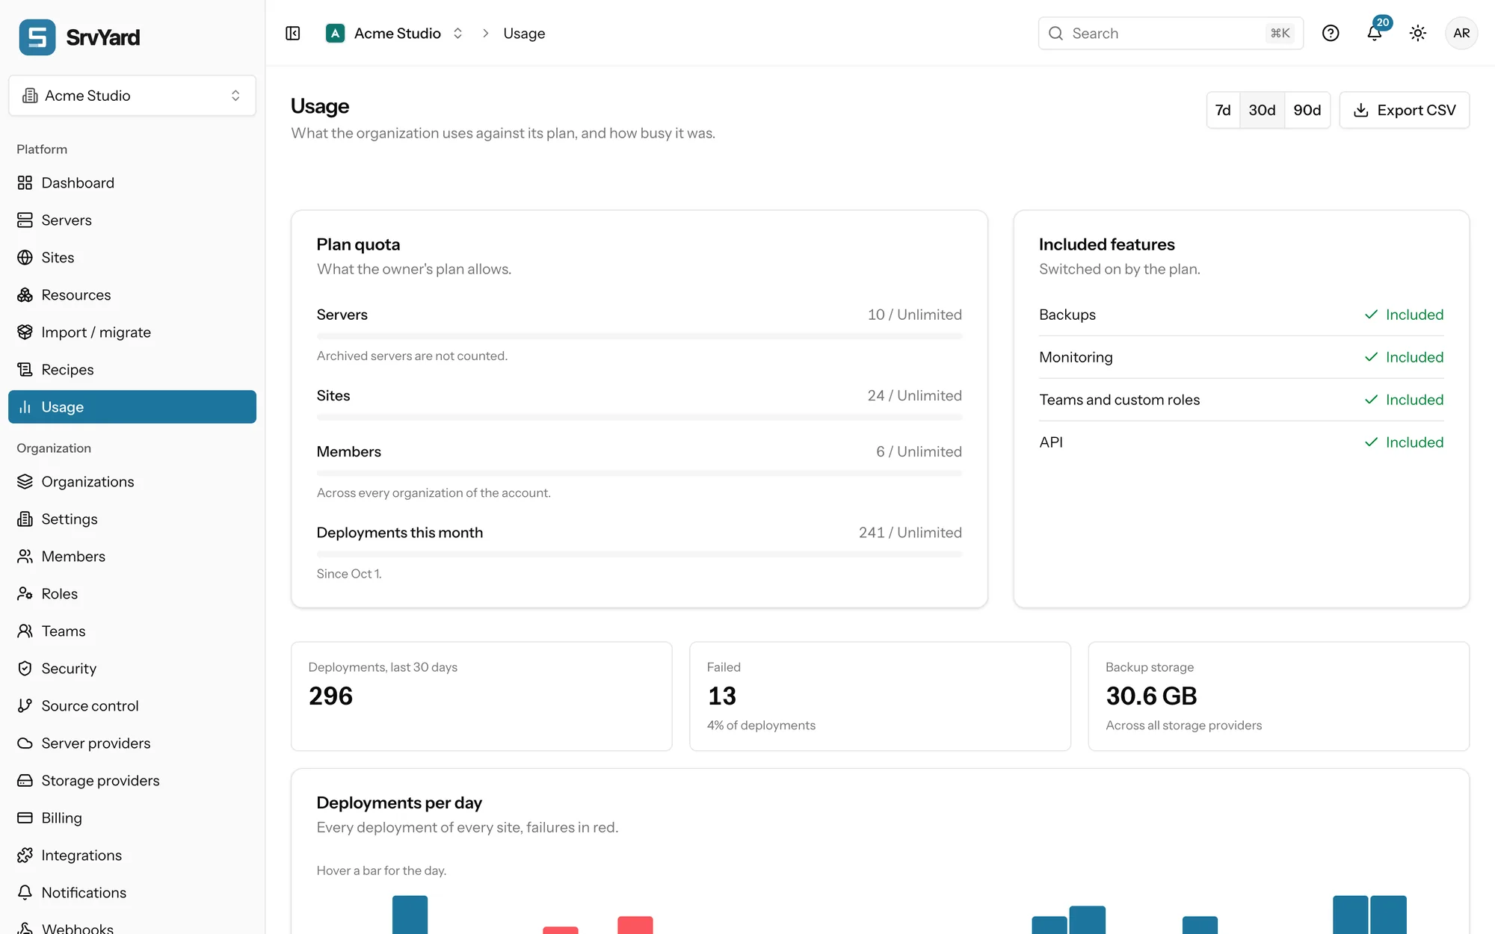Click the Dashboard grid icon
The width and height of the screenshot is (1495, 934).
(25, 183)
